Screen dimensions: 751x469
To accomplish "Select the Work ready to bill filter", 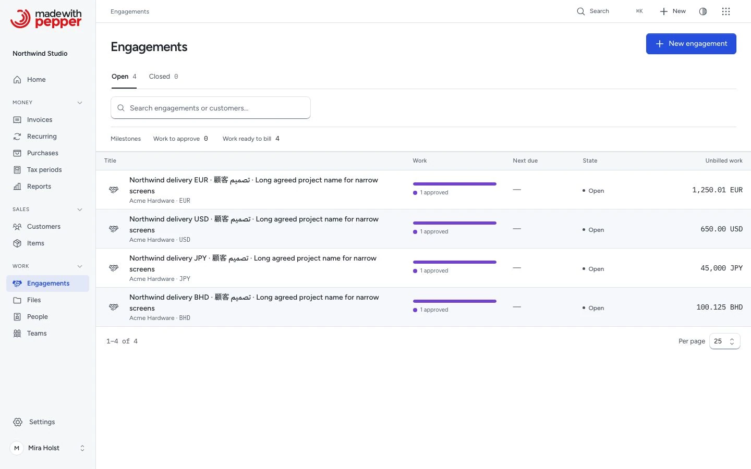I will [x=251, y=139].
